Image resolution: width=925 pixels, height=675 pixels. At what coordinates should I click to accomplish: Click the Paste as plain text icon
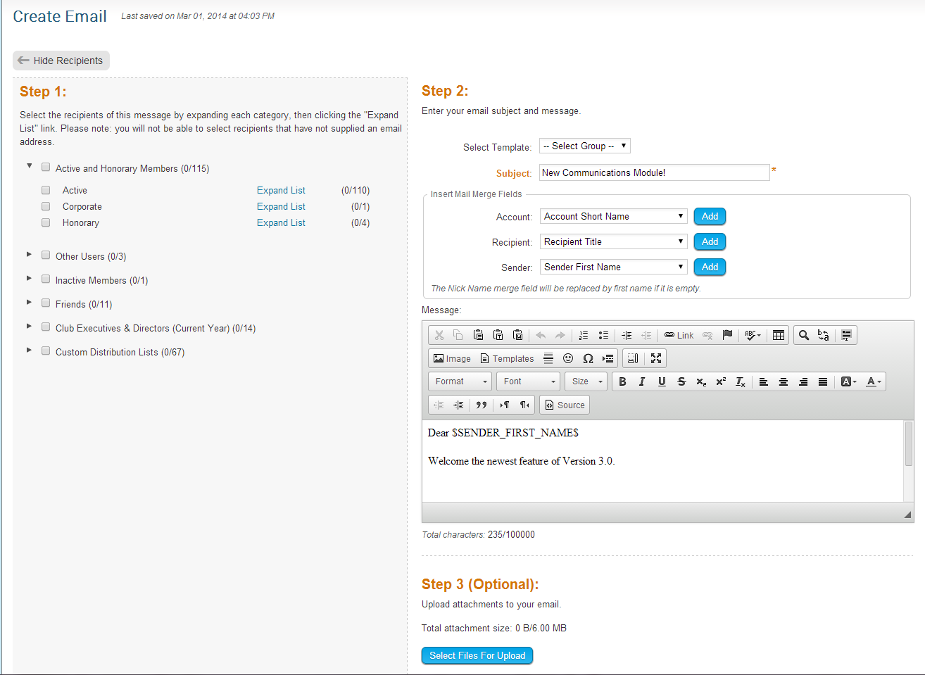coord(498,335)
